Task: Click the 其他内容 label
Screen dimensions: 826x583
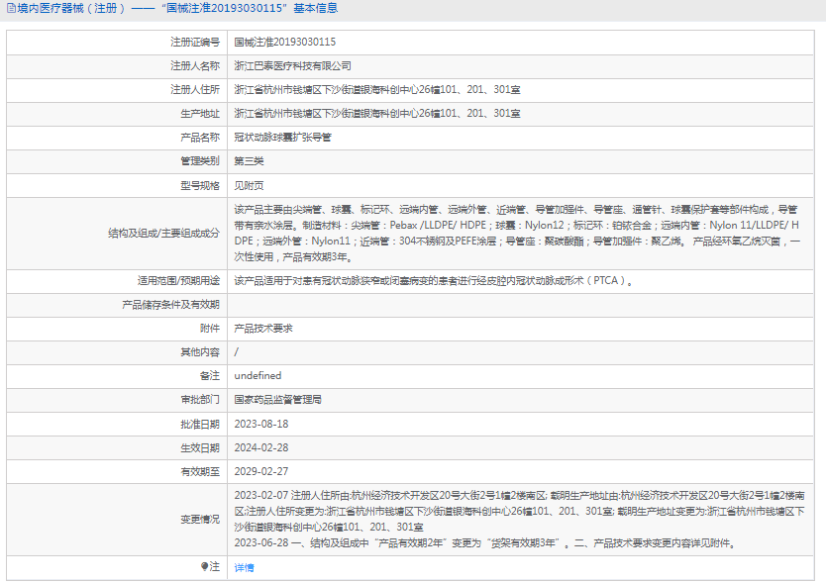Action: [200, 351]
